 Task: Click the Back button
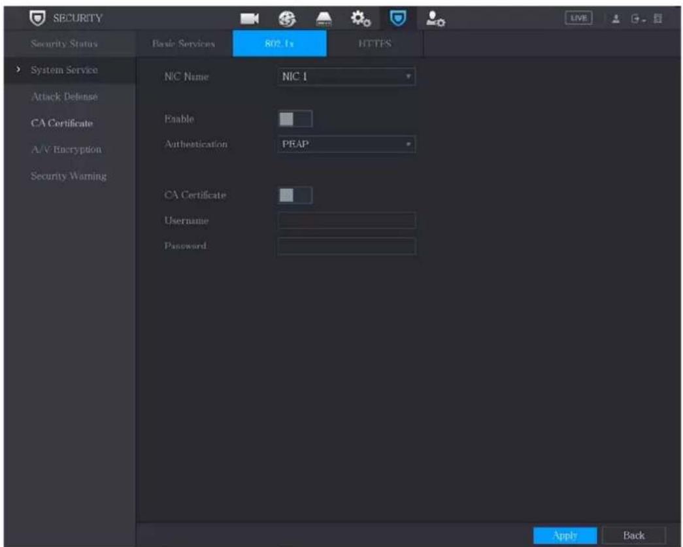634,535
